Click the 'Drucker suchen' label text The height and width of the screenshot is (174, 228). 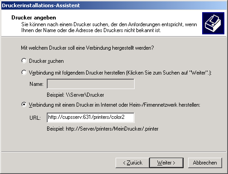46,61
